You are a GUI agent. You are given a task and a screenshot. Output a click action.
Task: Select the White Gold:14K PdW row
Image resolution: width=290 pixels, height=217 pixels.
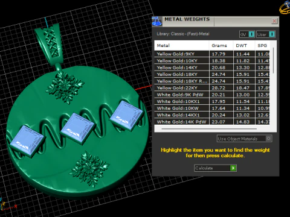tap(212, 122)
